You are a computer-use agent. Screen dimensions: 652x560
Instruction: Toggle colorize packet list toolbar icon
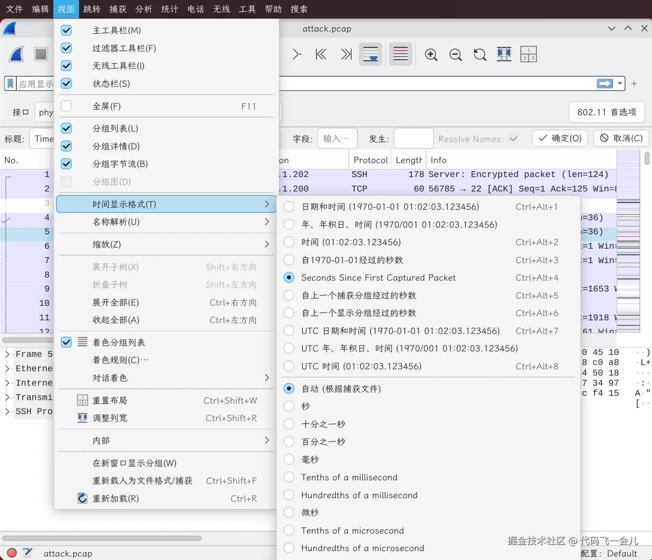[401, 54]
